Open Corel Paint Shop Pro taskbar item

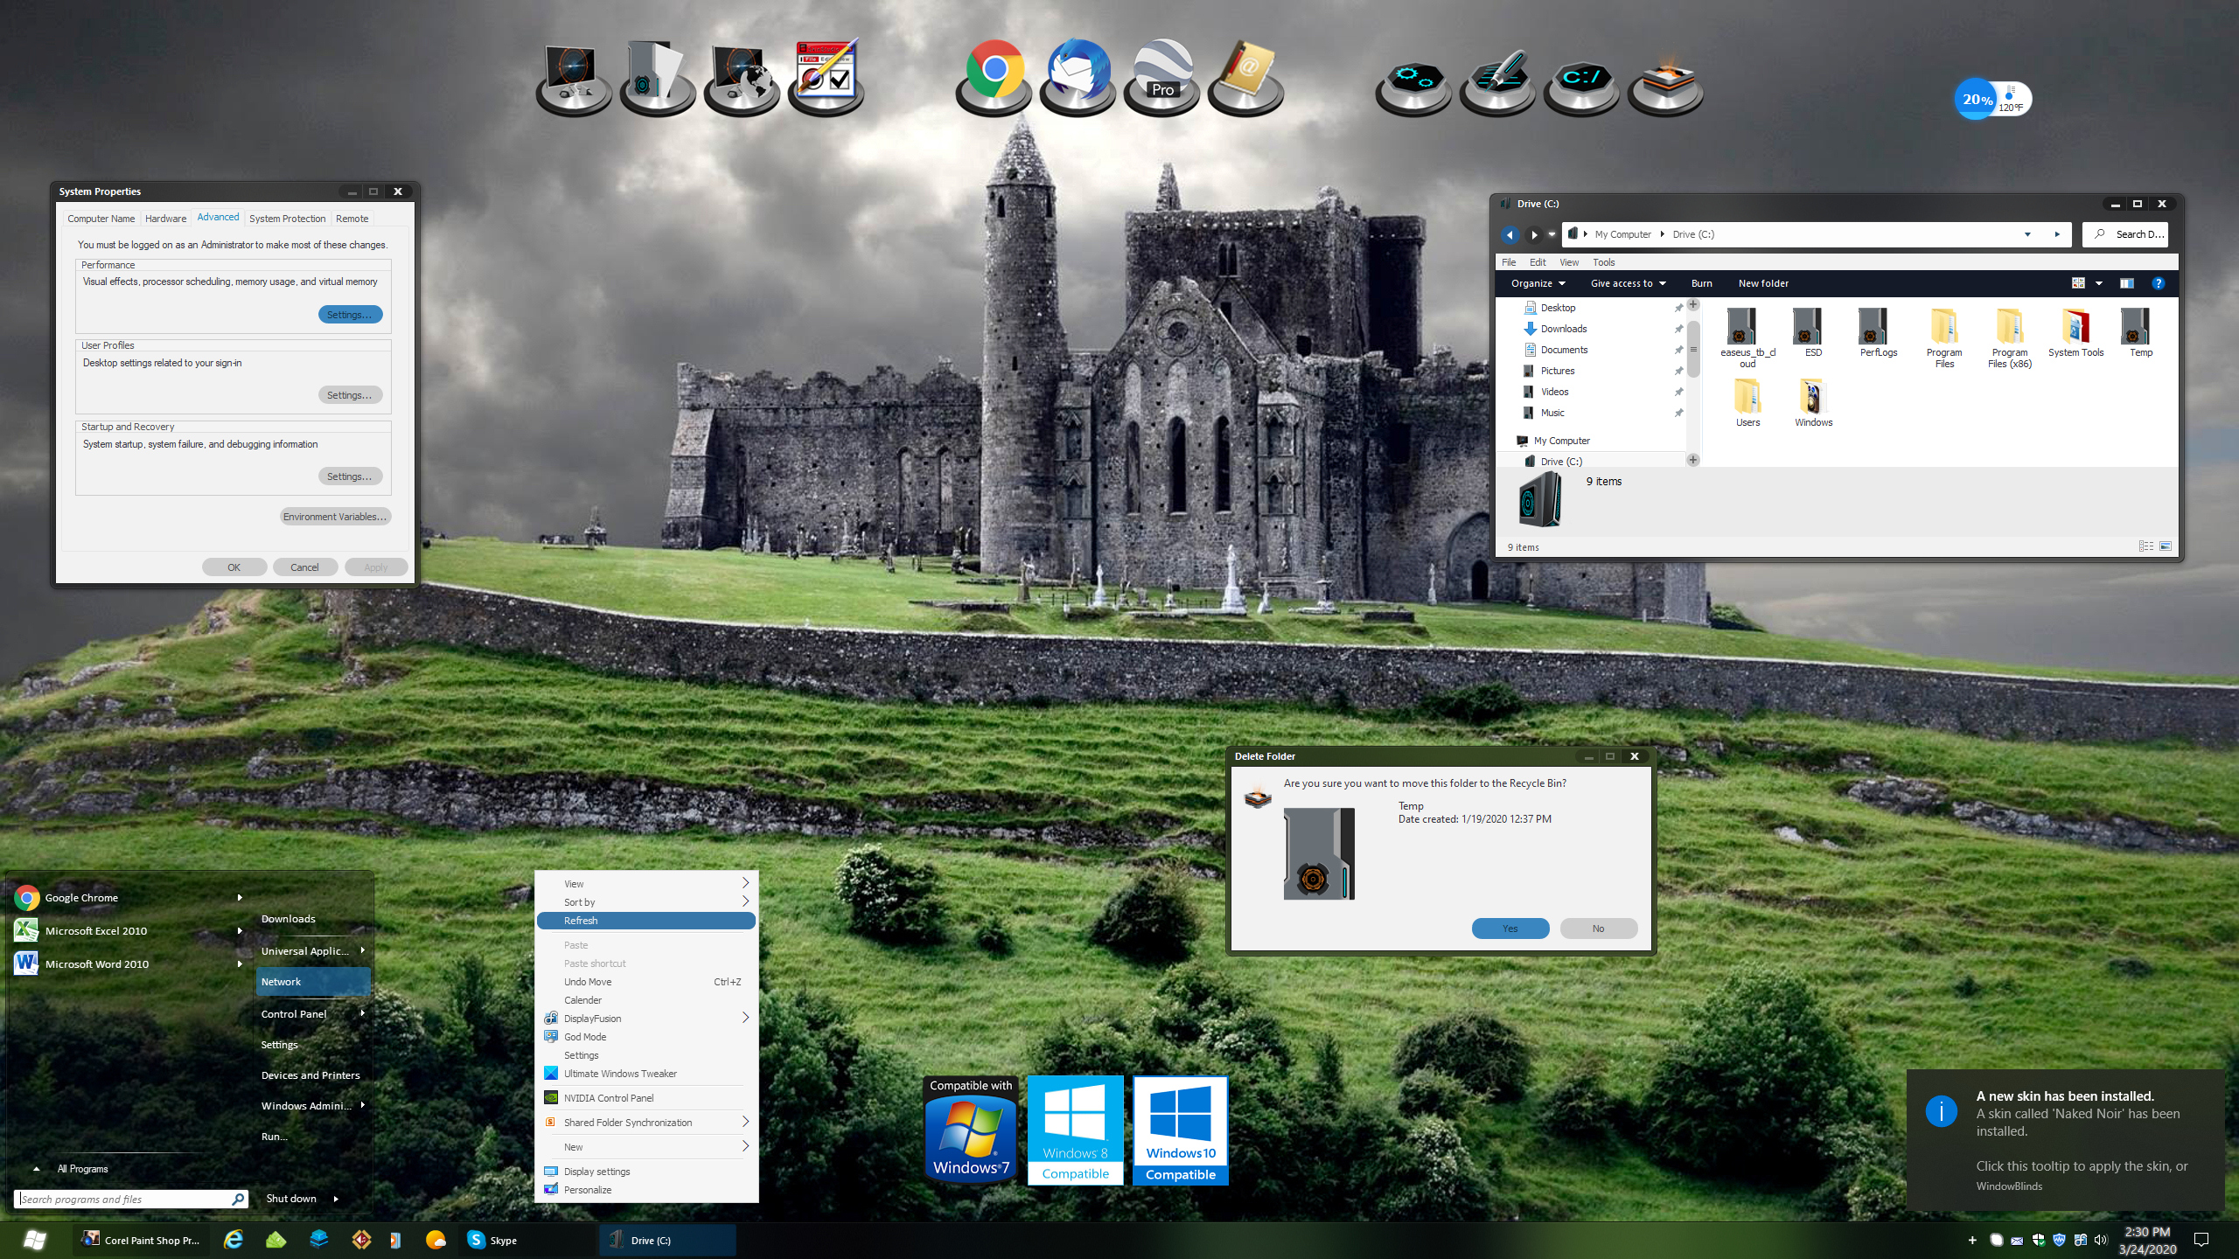(142, 1240)
